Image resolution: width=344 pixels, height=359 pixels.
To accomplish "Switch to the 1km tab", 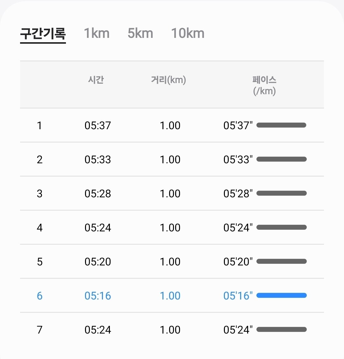I will 97,33.
